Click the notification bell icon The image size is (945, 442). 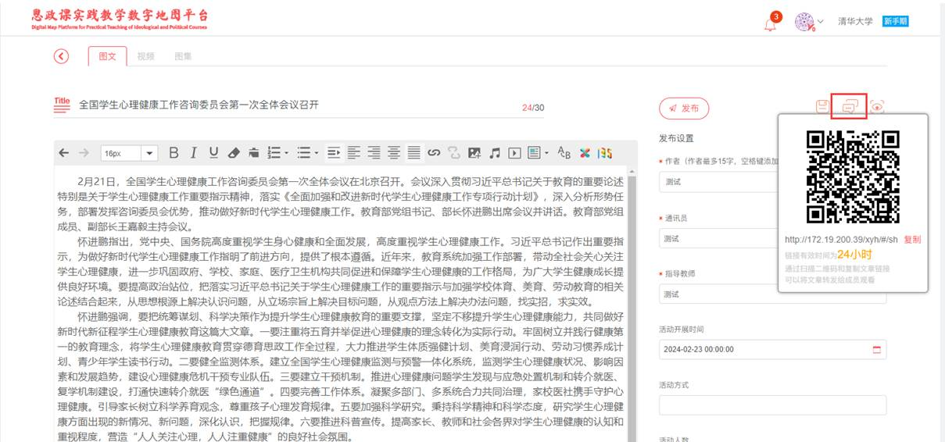click(771, 23)
